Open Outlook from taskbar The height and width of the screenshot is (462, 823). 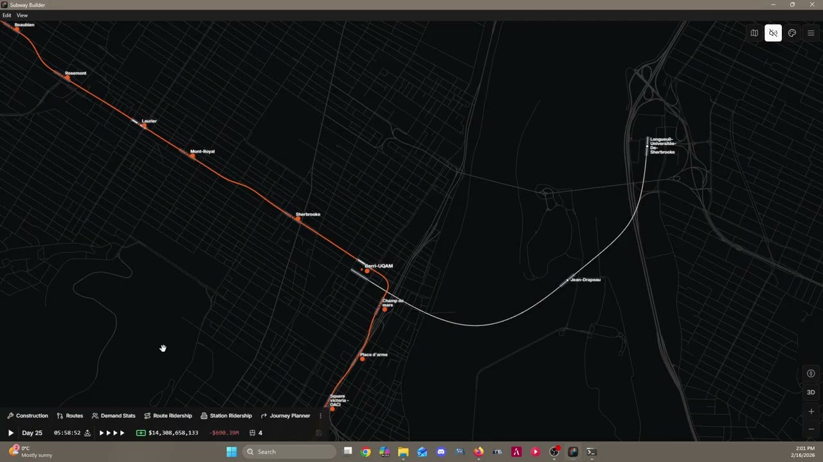(422, 452)
